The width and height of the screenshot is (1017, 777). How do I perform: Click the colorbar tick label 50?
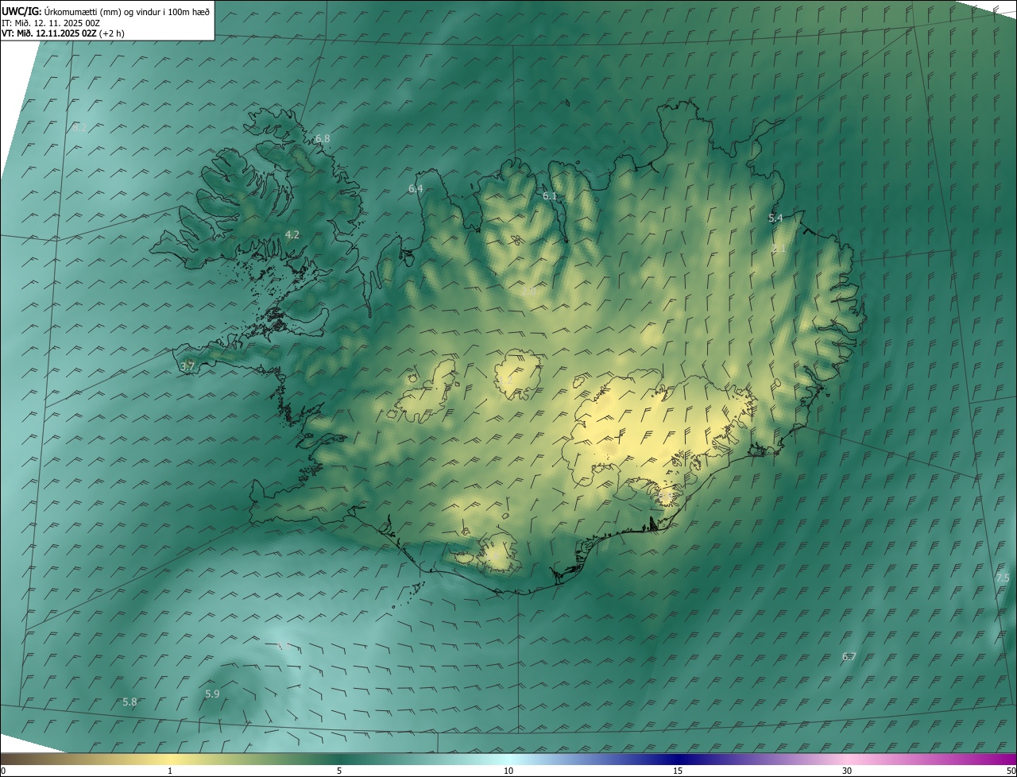click(1011, 771)
